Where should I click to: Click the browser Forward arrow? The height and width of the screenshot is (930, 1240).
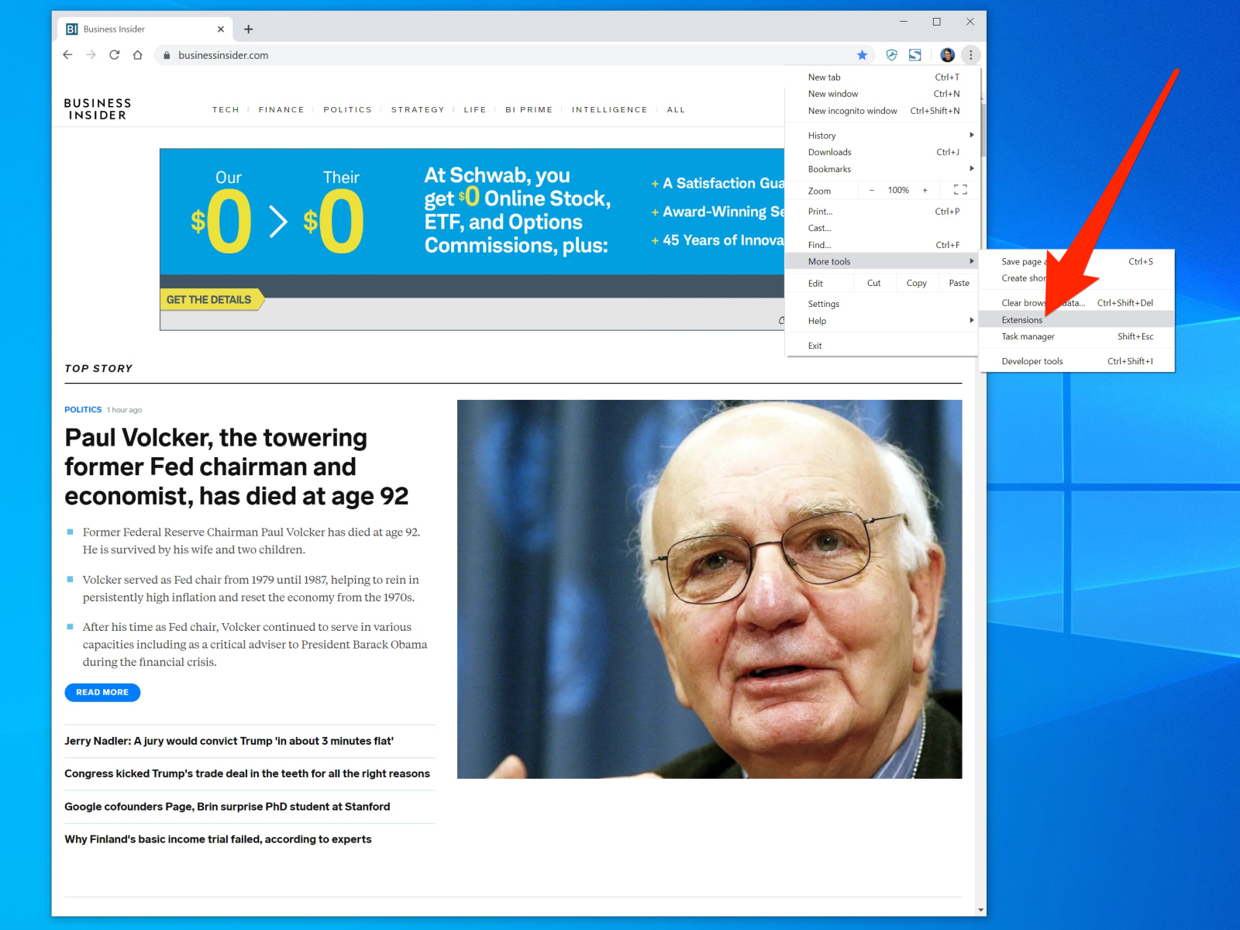coord(91,55)
